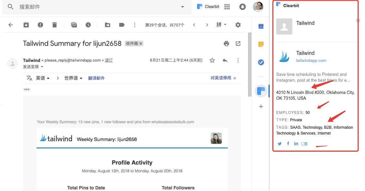Click the Clearbit panel title

point(291,5)
